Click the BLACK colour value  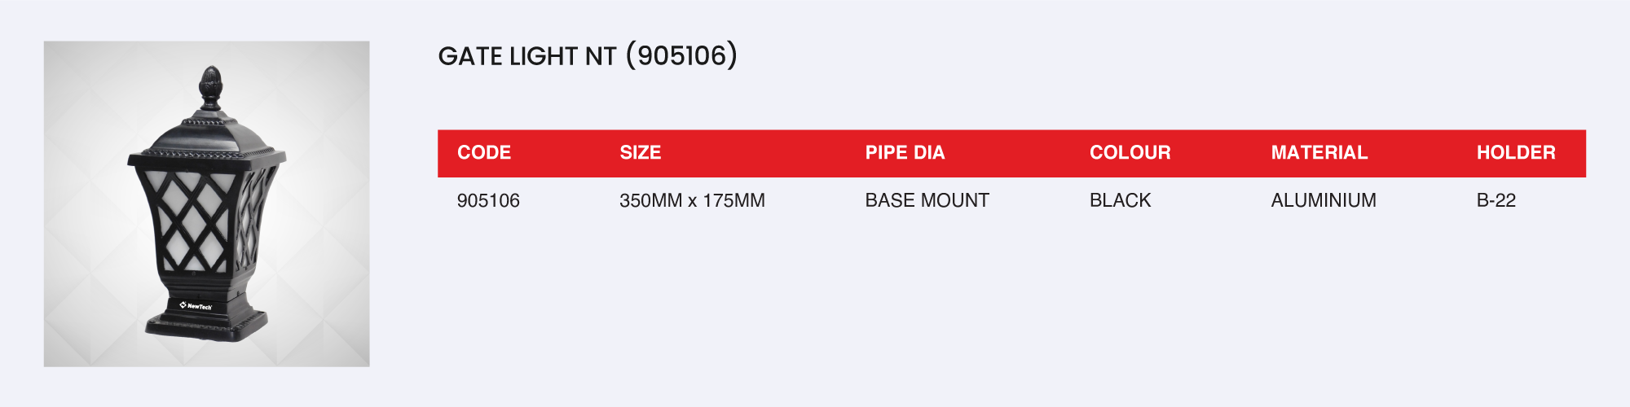1120,200
